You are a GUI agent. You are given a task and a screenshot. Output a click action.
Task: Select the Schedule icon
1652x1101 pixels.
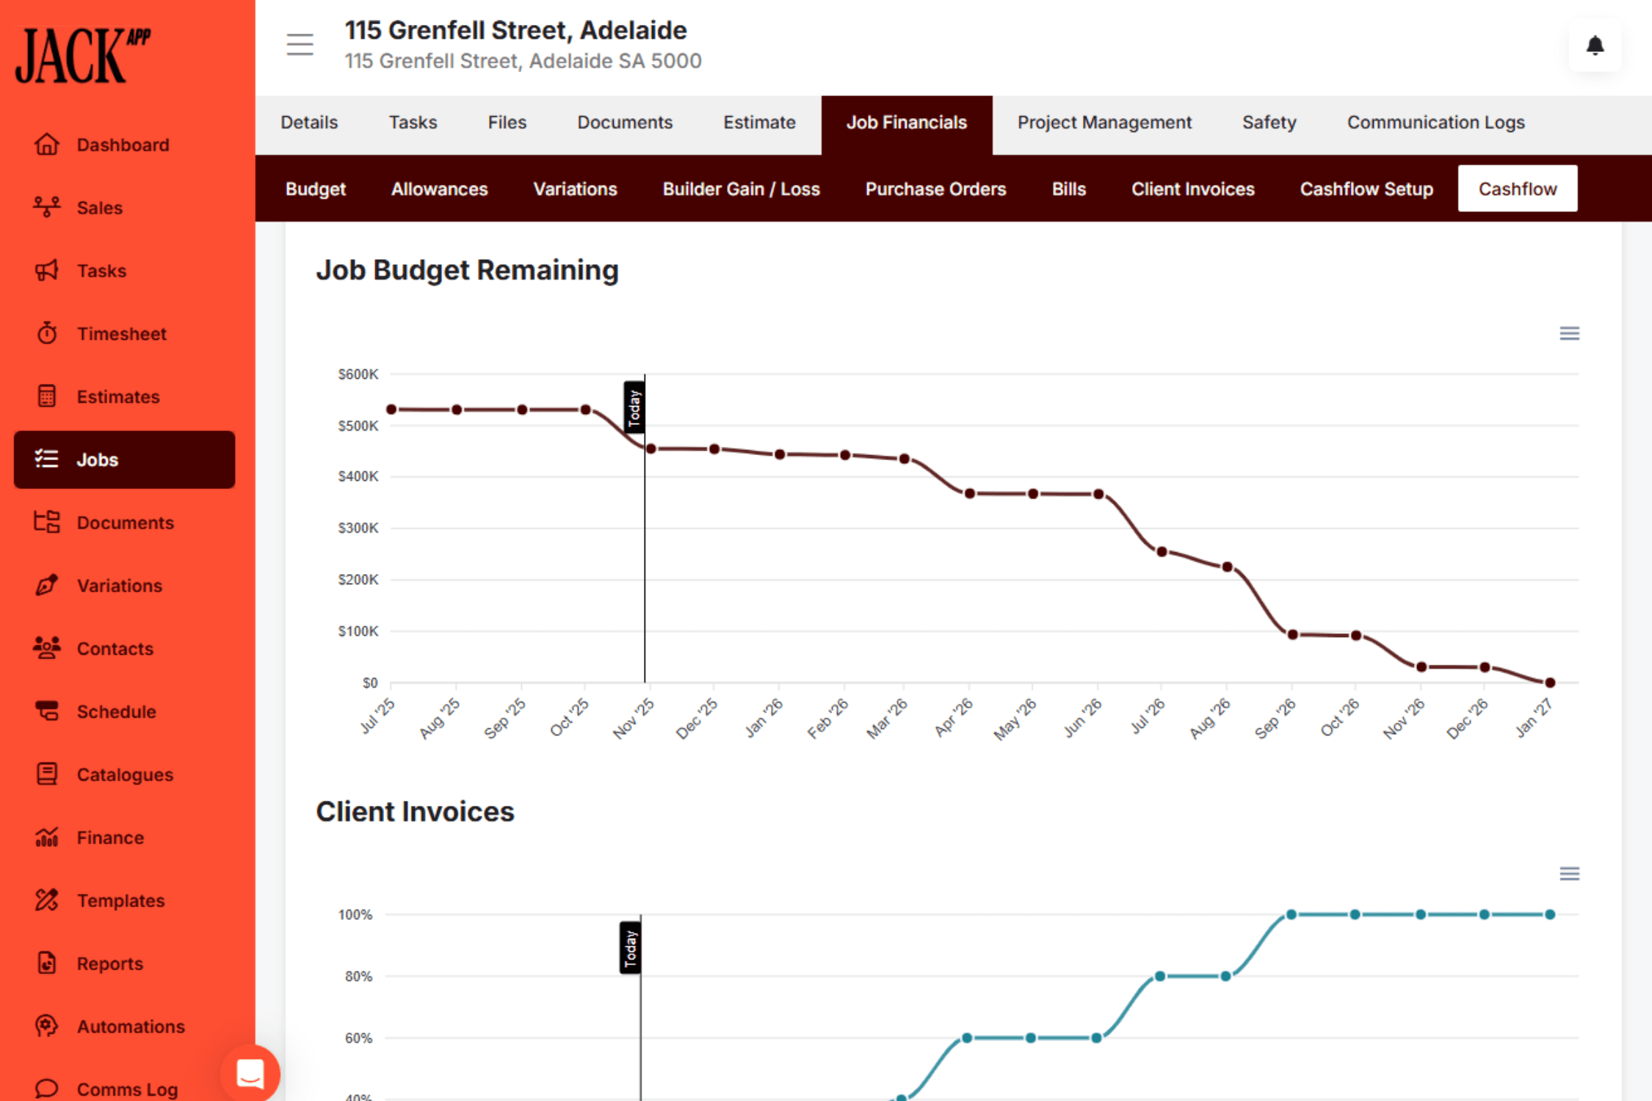(46, 711)
